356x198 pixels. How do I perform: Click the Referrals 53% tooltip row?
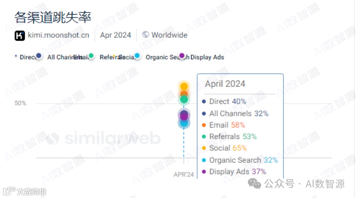pos(229,136)
